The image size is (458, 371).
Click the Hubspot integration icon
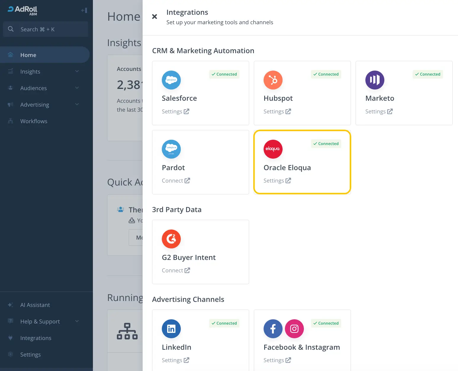273,80
